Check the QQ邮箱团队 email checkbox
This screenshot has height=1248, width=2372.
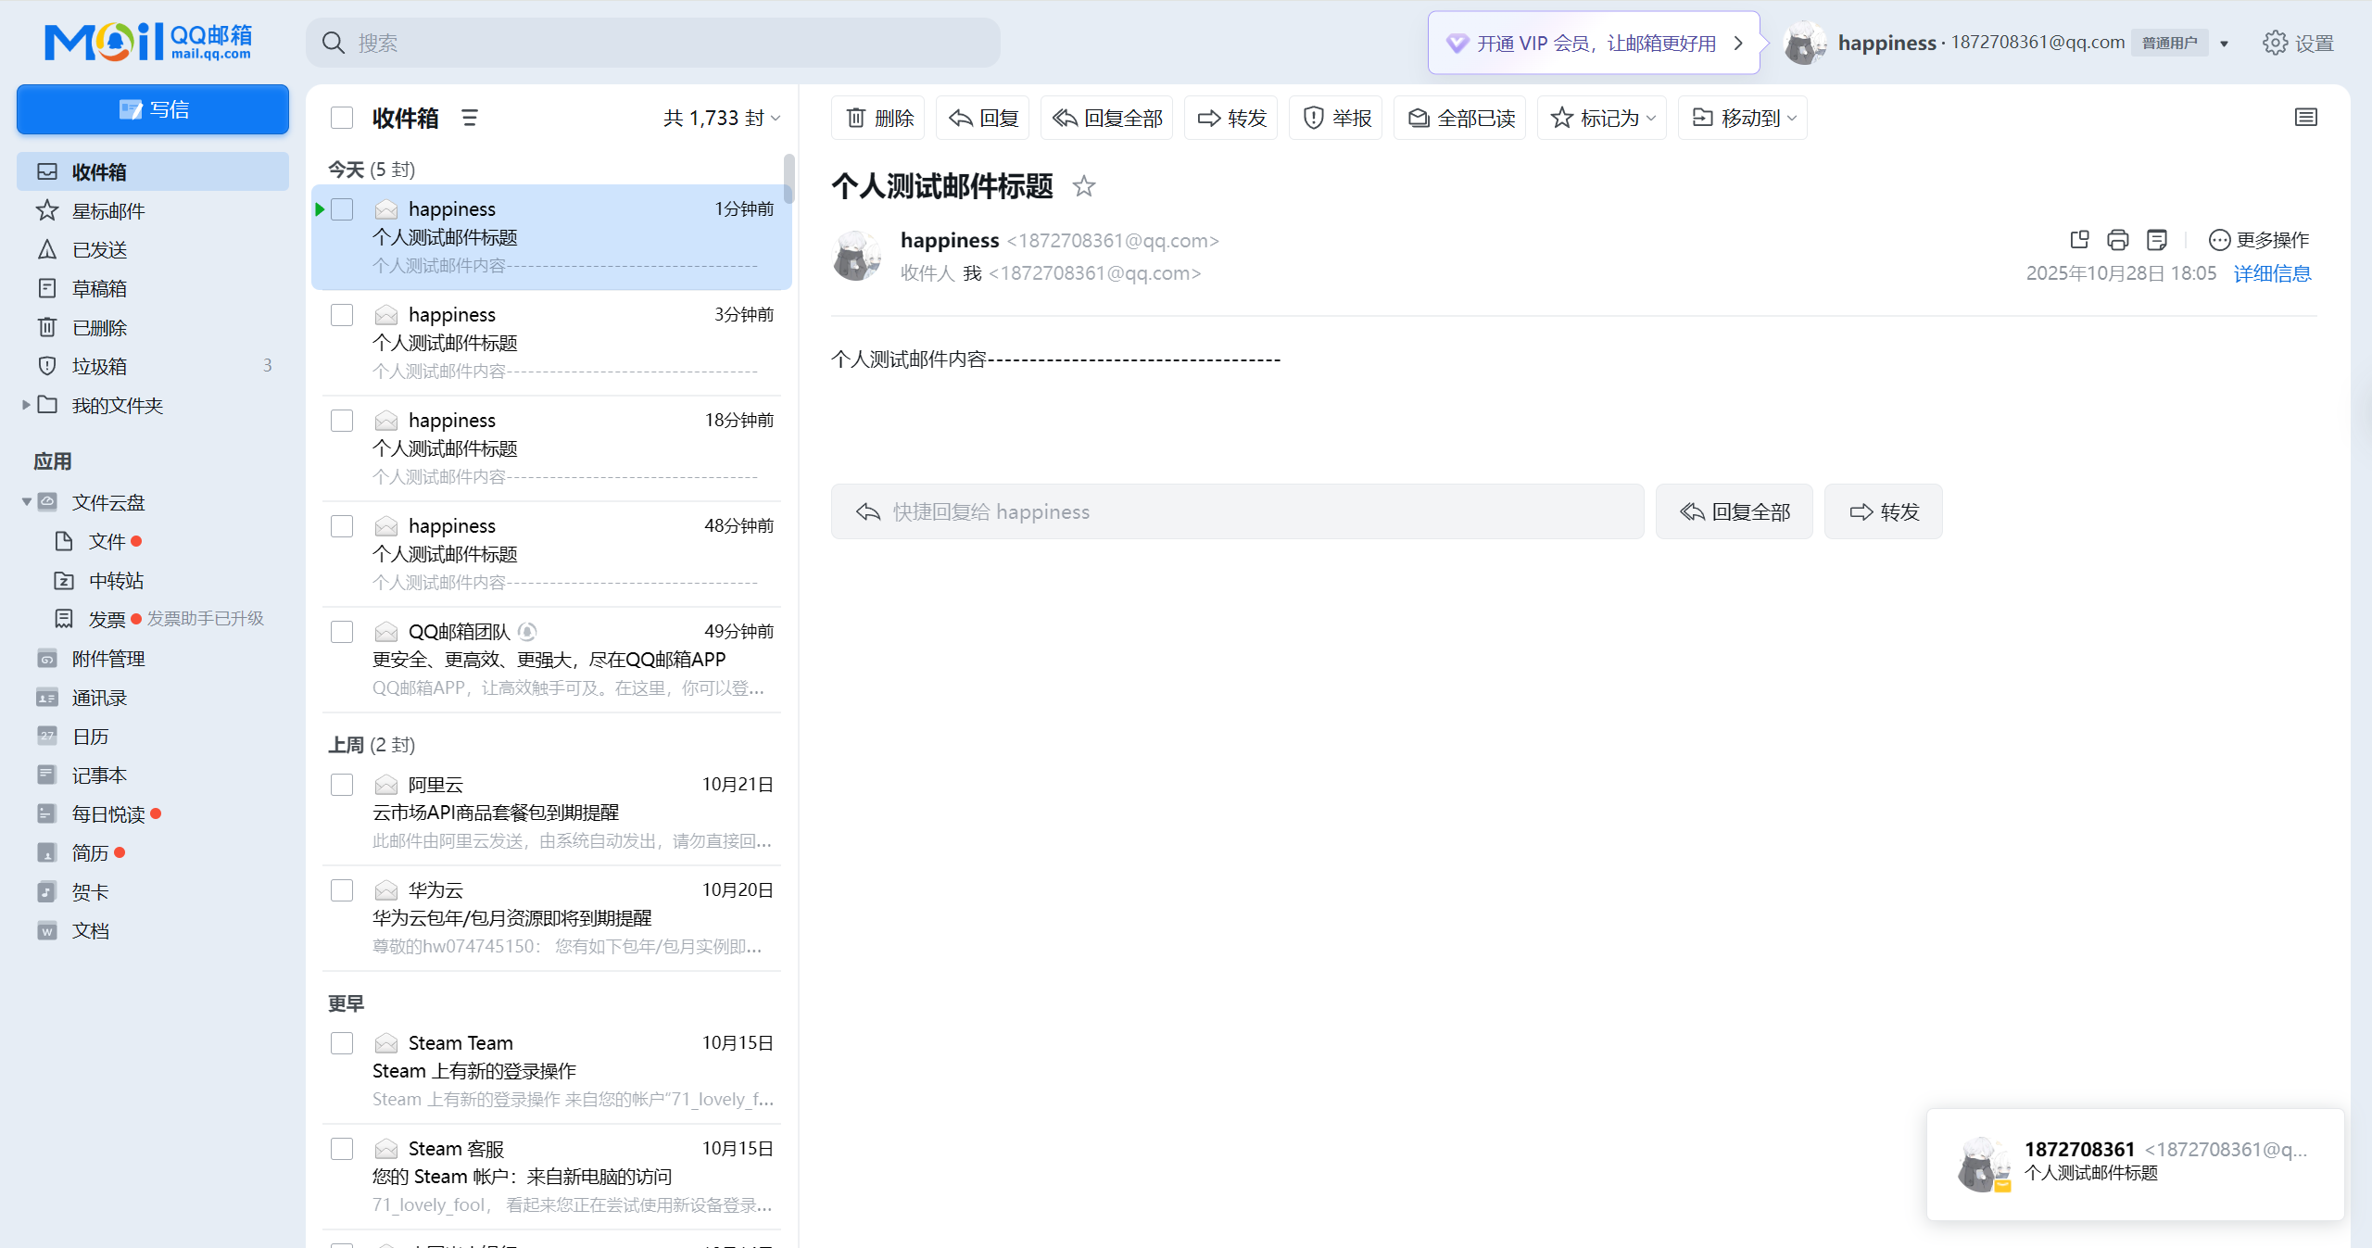[x=342, y=632]
